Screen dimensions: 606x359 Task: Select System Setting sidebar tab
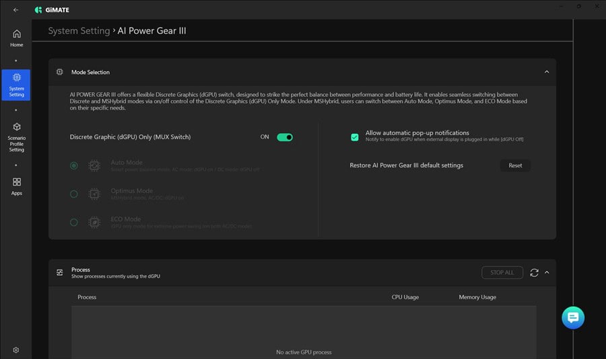[x=16, y=85]
